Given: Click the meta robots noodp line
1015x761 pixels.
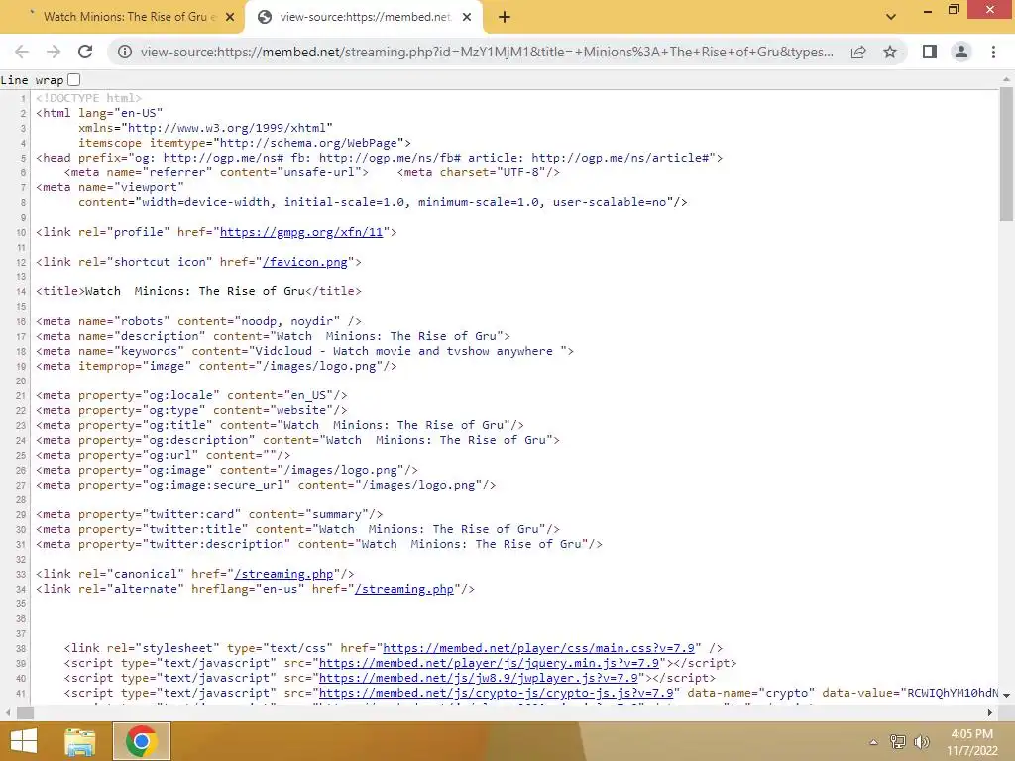Looking at the screenshot, I should click(198, 321).
